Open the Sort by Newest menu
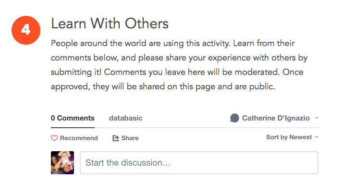 click(289, 137)
